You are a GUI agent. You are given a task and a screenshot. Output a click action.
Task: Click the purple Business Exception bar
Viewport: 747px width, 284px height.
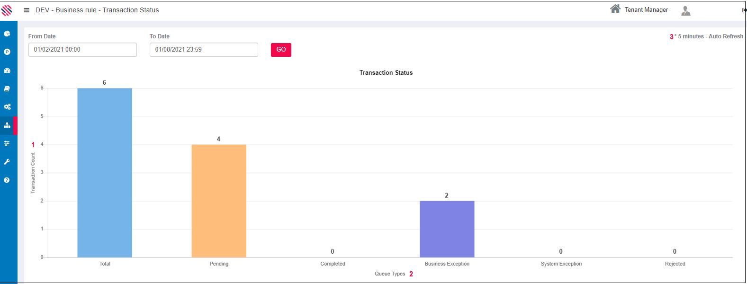447,229
